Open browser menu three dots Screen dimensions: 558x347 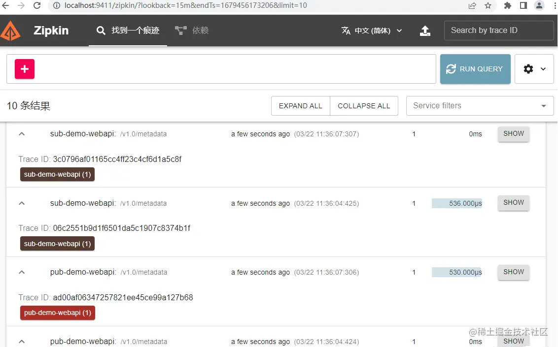pyautogui.click(x=555, y=5)
